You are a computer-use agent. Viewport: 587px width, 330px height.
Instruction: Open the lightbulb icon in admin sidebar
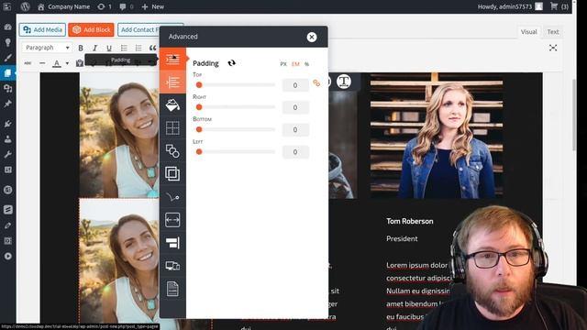pyautogui.click(x=8, y=42)
